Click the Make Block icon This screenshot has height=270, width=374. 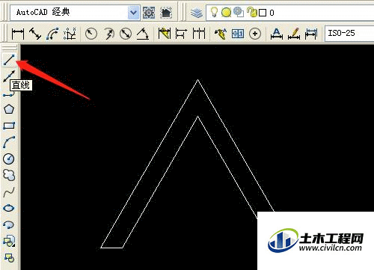click(9, 257)
